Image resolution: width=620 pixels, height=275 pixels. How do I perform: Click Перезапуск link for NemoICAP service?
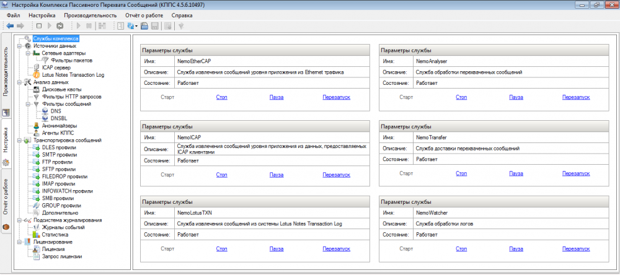coord(337,174)
